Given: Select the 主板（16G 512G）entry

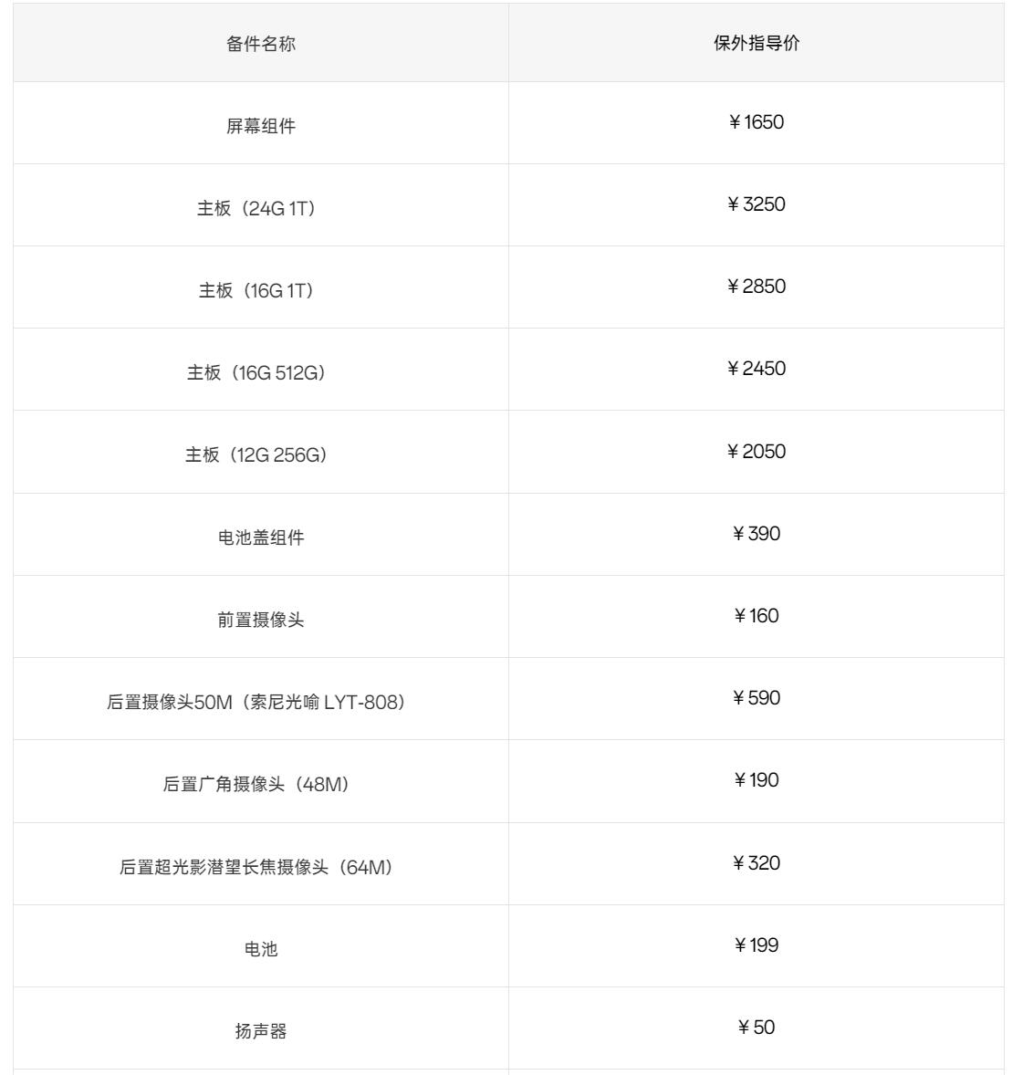Looking at the screenshot, I should coord(256,373).
